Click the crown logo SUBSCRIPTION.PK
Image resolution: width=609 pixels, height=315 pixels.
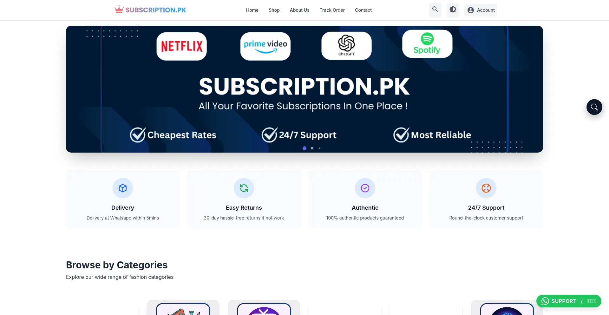tap(150, 10)
